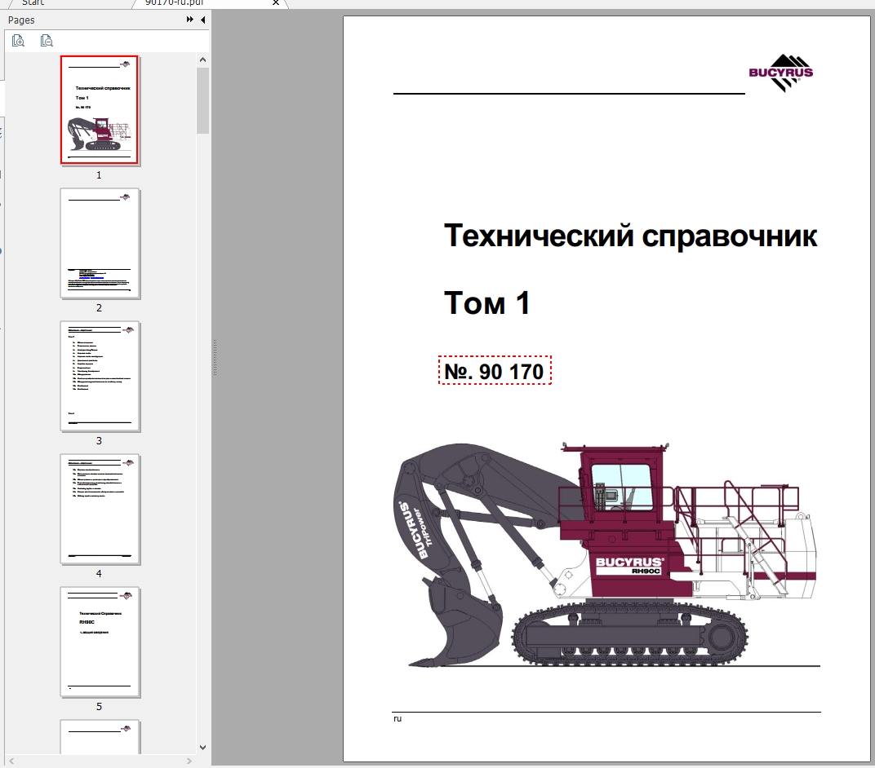Switch to the Start tab

pos(33,3)
